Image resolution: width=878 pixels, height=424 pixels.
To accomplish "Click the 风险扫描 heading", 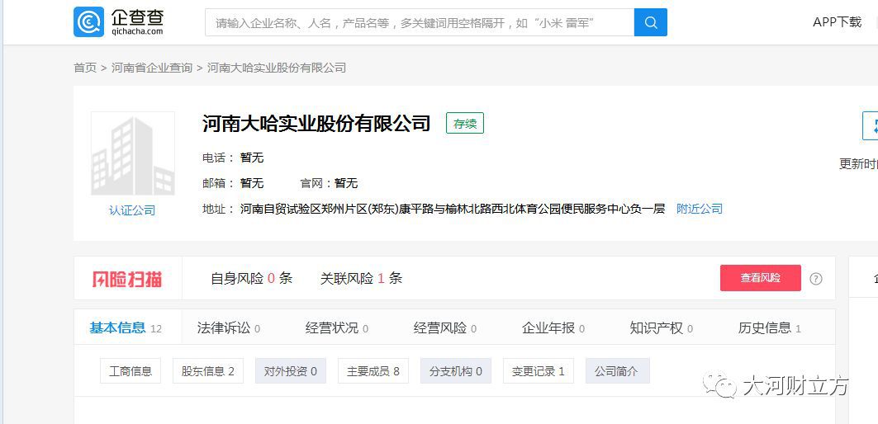I will 127,279.
